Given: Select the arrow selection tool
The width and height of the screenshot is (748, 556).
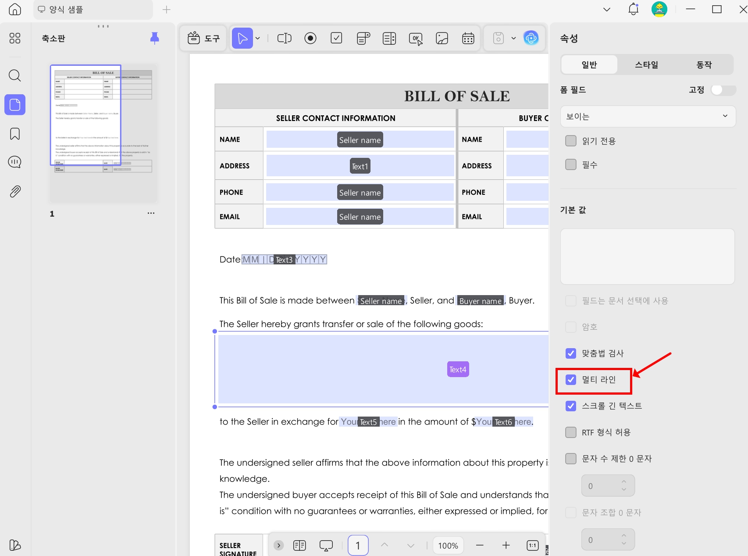Looking at the screenshot, I should [x=242, y=38].
